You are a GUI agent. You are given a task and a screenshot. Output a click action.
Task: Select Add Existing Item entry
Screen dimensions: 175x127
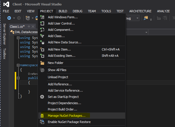pos(82,56)
